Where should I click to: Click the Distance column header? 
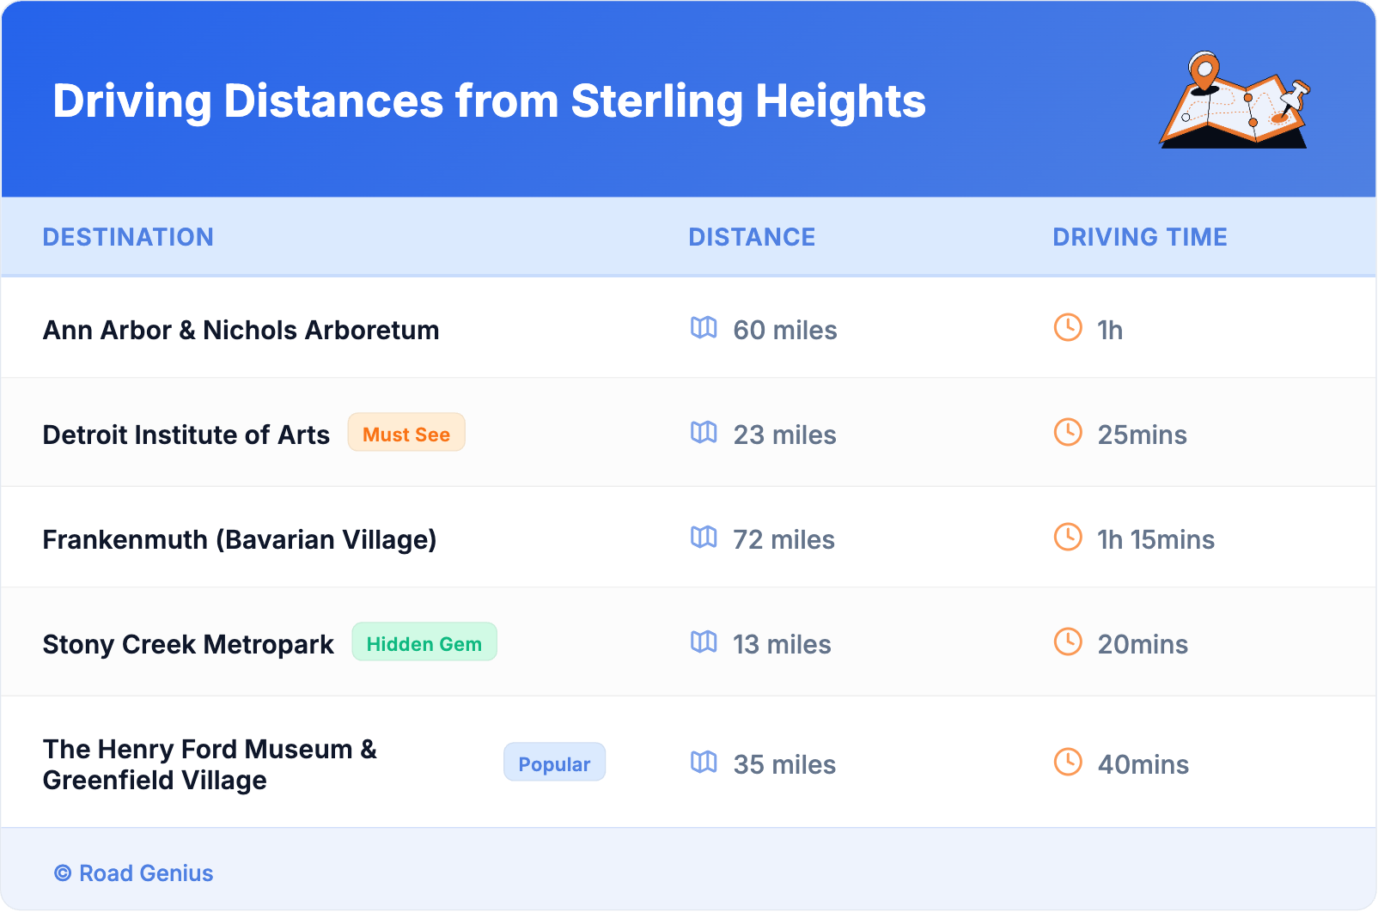(x=752, y=237)
